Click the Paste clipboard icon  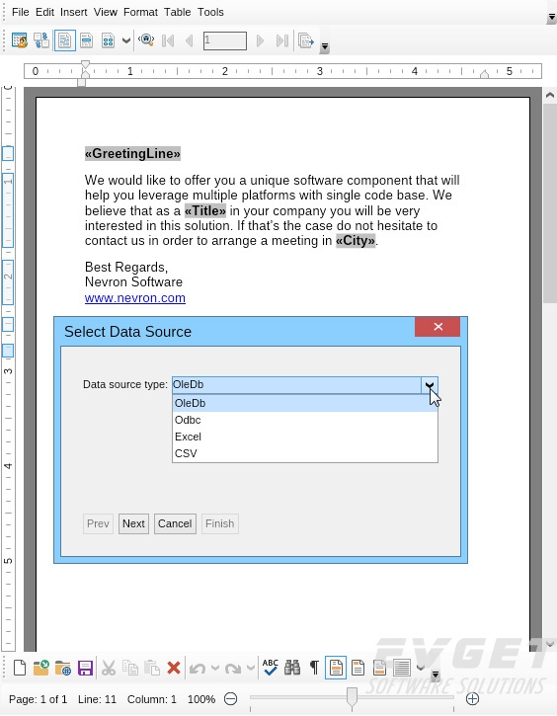coord(151,668)
